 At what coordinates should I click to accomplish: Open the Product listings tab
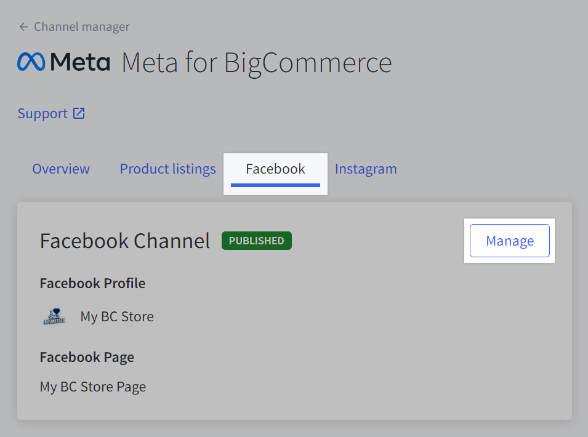167,169
